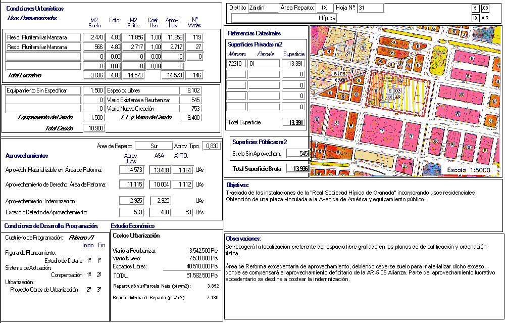Image resolution: width=506 pixels, height=323 pixels.
Task: Select the Área de Reparto Sur field
Action: tap(154, 146)
